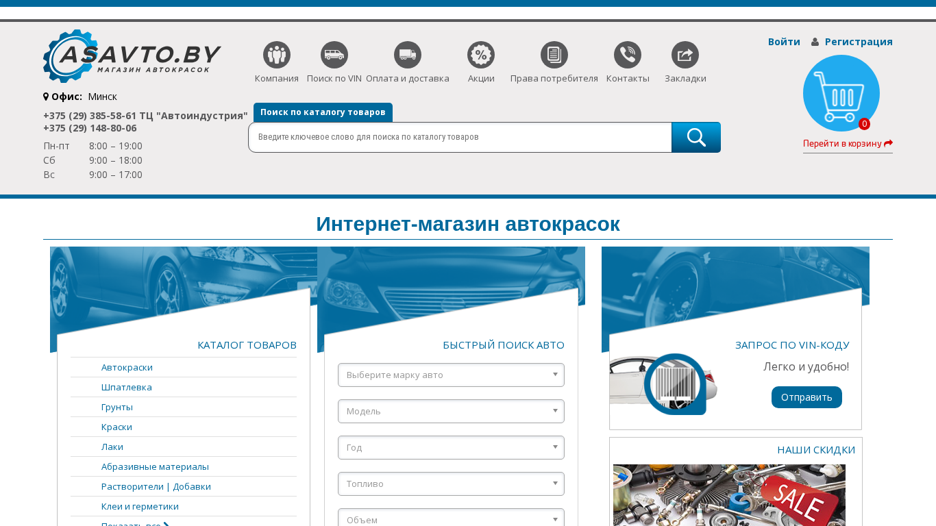Image resolution: width=936 pixels, height=526 pixels.
Task: Open the Закладки share icon
Action: [685, 55]
